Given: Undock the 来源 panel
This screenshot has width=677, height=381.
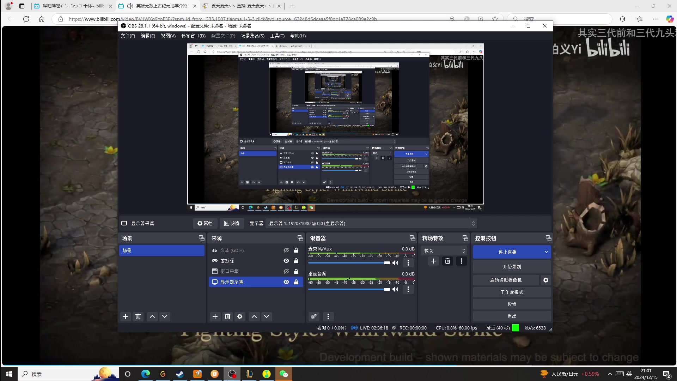Looking at the screenshot, I should (300, 238).
